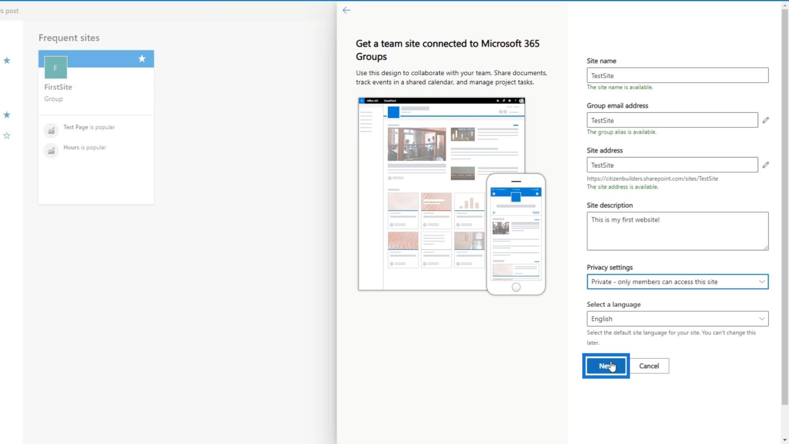Unfavorite FirstSite using its star icon
The image size is (789, 444).
tap(142, 59)
